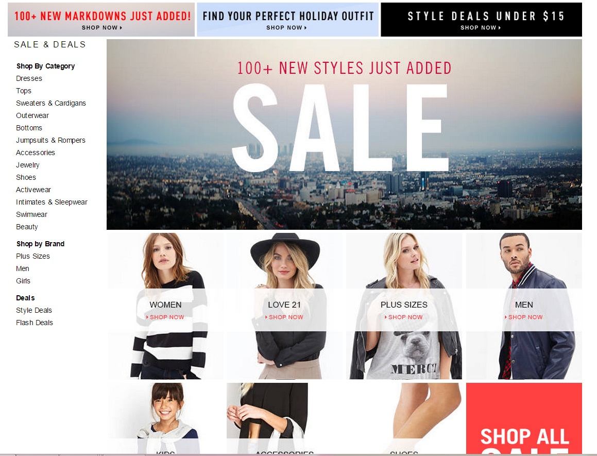Choose Jumpsuits & Rompers from the sidebar

[x=50, y=140]
